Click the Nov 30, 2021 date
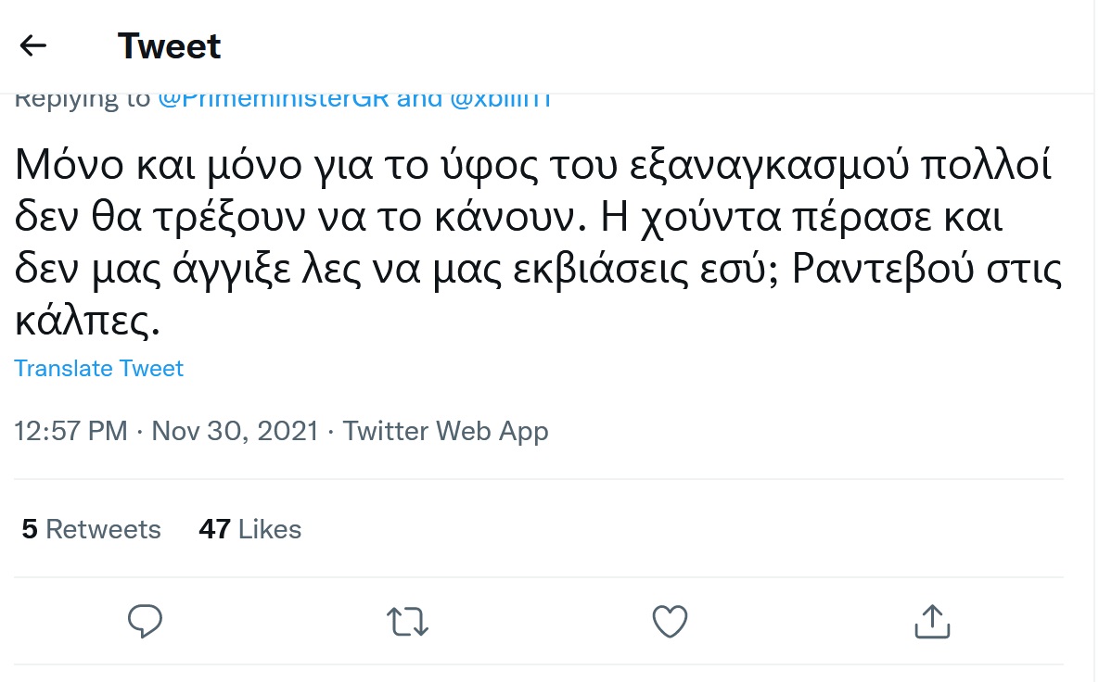This screenshot has width=1099, height=682. pos(235,431)
